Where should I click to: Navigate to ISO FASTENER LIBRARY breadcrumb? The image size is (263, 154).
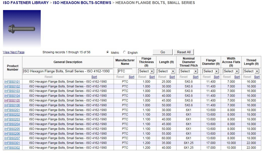point(26,3)
